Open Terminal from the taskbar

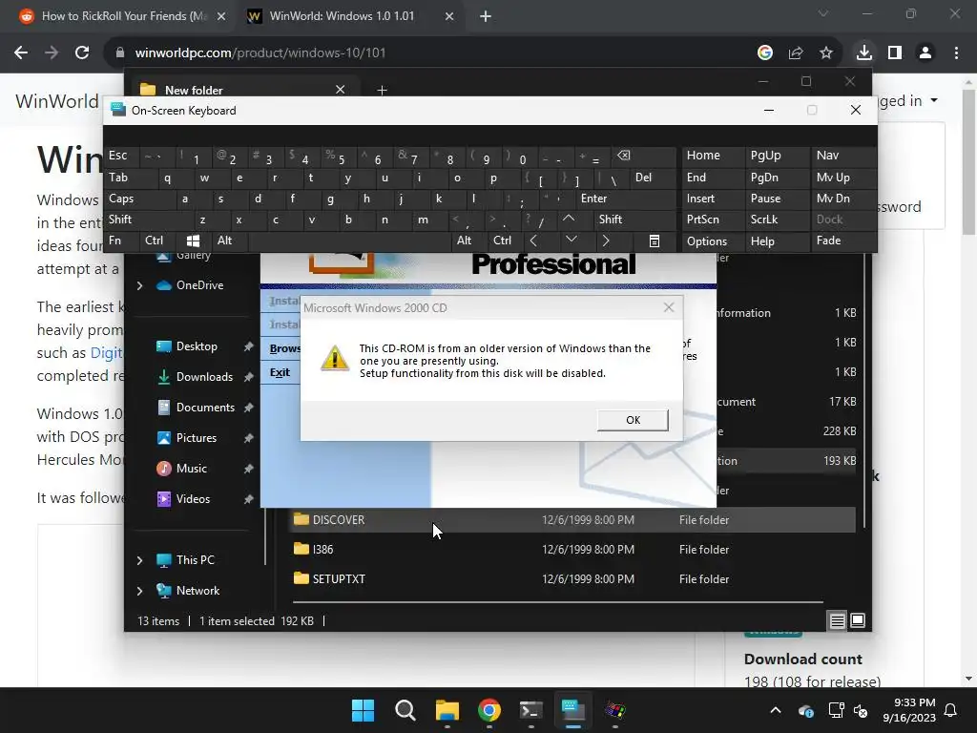(530, 710)
